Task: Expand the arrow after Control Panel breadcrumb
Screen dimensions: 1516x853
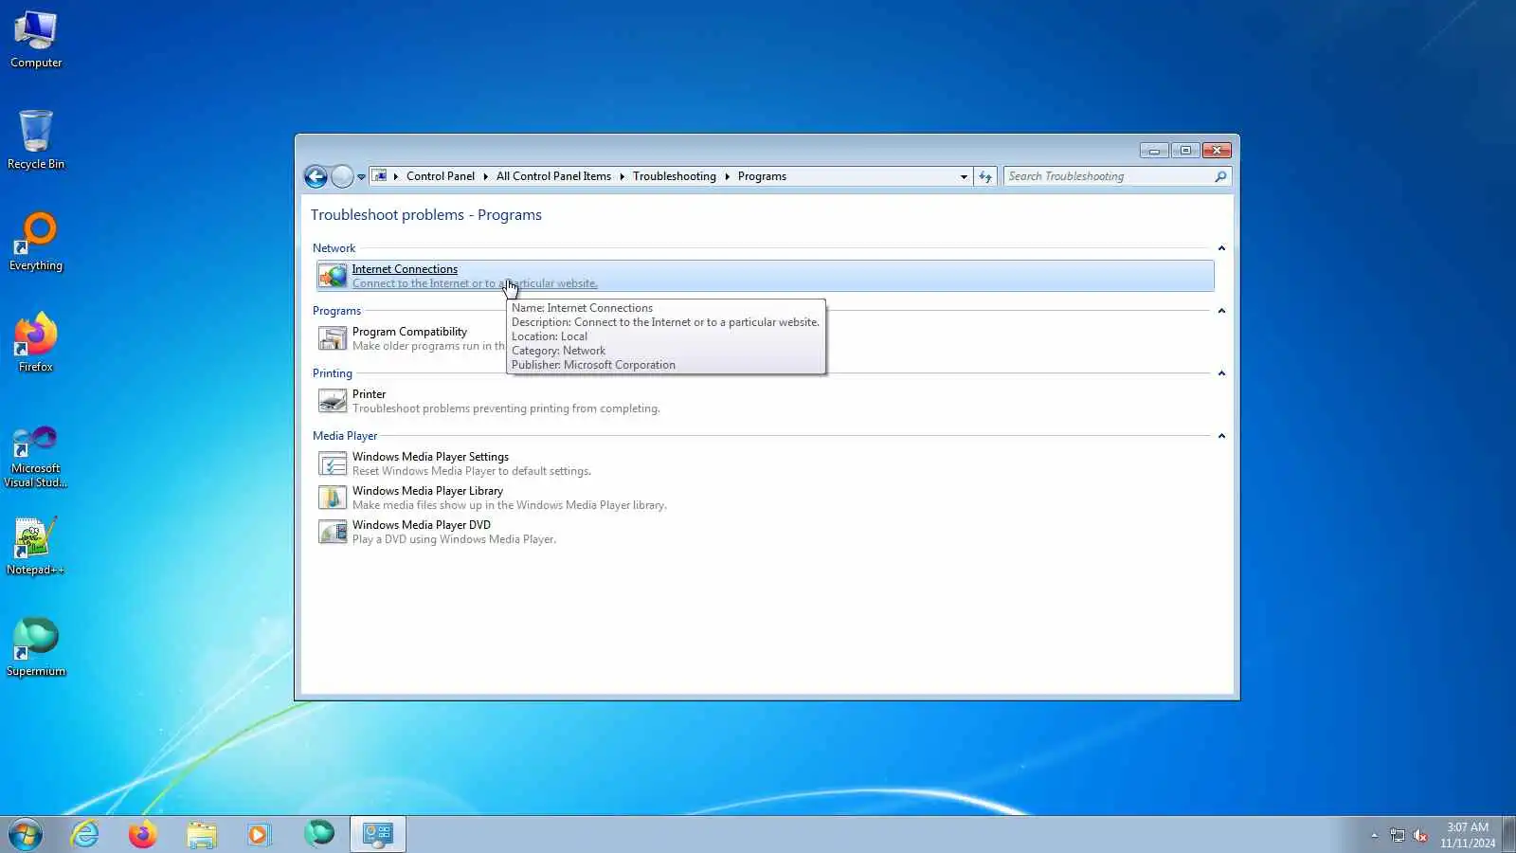Action: [x=485, y=176]
